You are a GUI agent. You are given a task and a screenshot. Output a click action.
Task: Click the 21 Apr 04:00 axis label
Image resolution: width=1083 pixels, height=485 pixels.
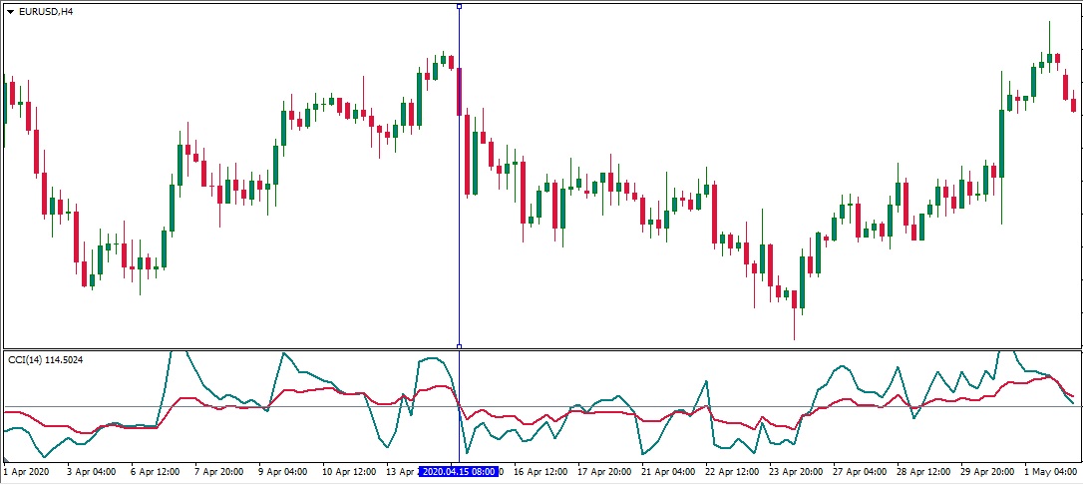668,472
